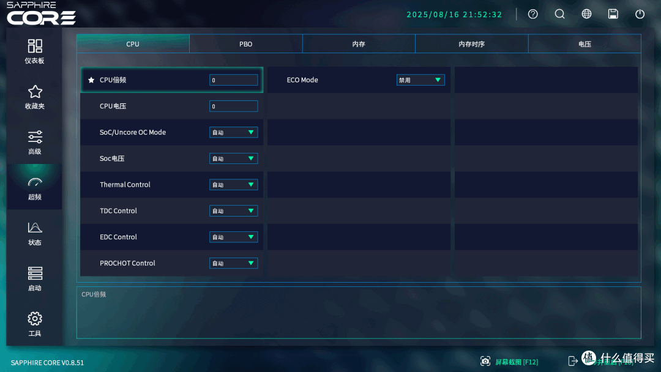
Task: Switch to the 电压 voltage tab
Action: point(584,44)
